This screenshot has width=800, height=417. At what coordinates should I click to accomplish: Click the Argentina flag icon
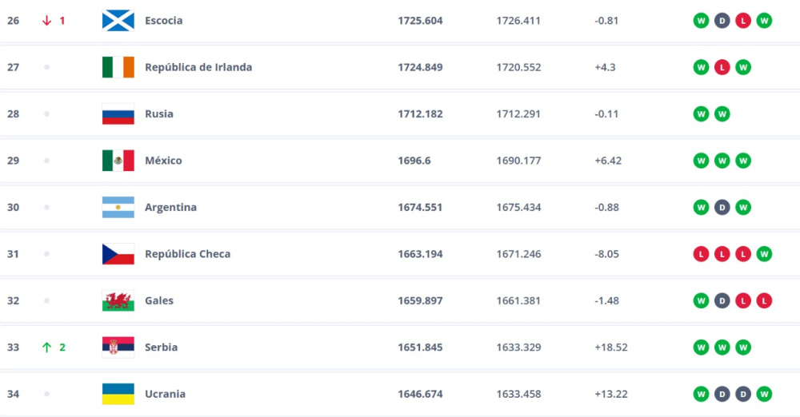tap(118, 208)
